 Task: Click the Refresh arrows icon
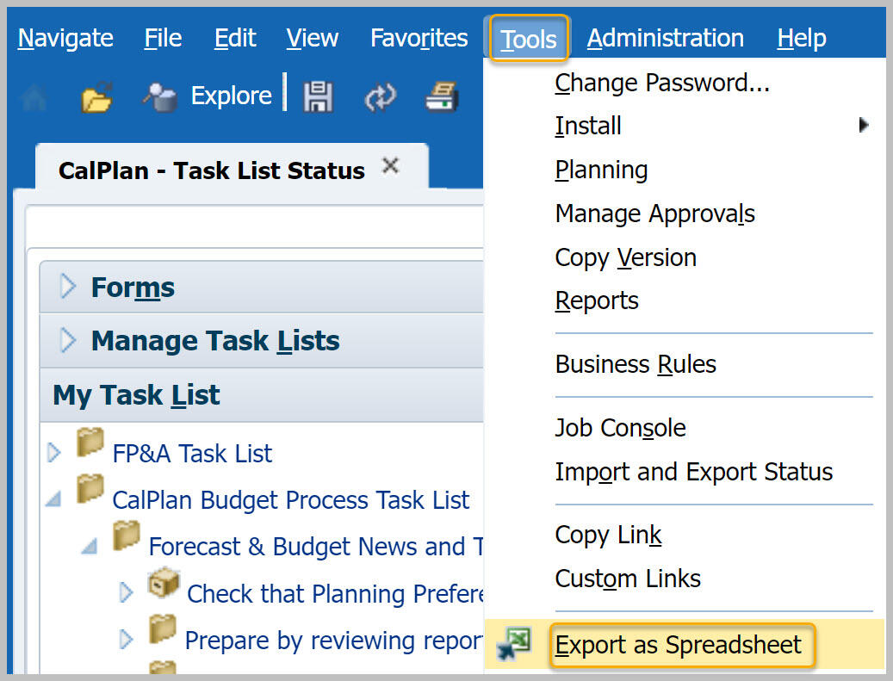380,96
